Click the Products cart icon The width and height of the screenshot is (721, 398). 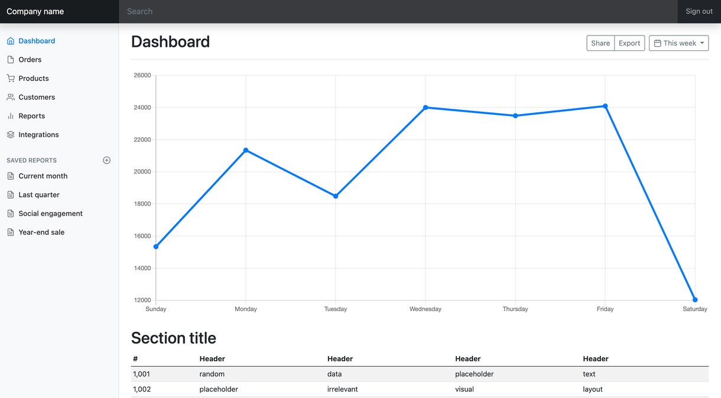[x=11, y=79]
